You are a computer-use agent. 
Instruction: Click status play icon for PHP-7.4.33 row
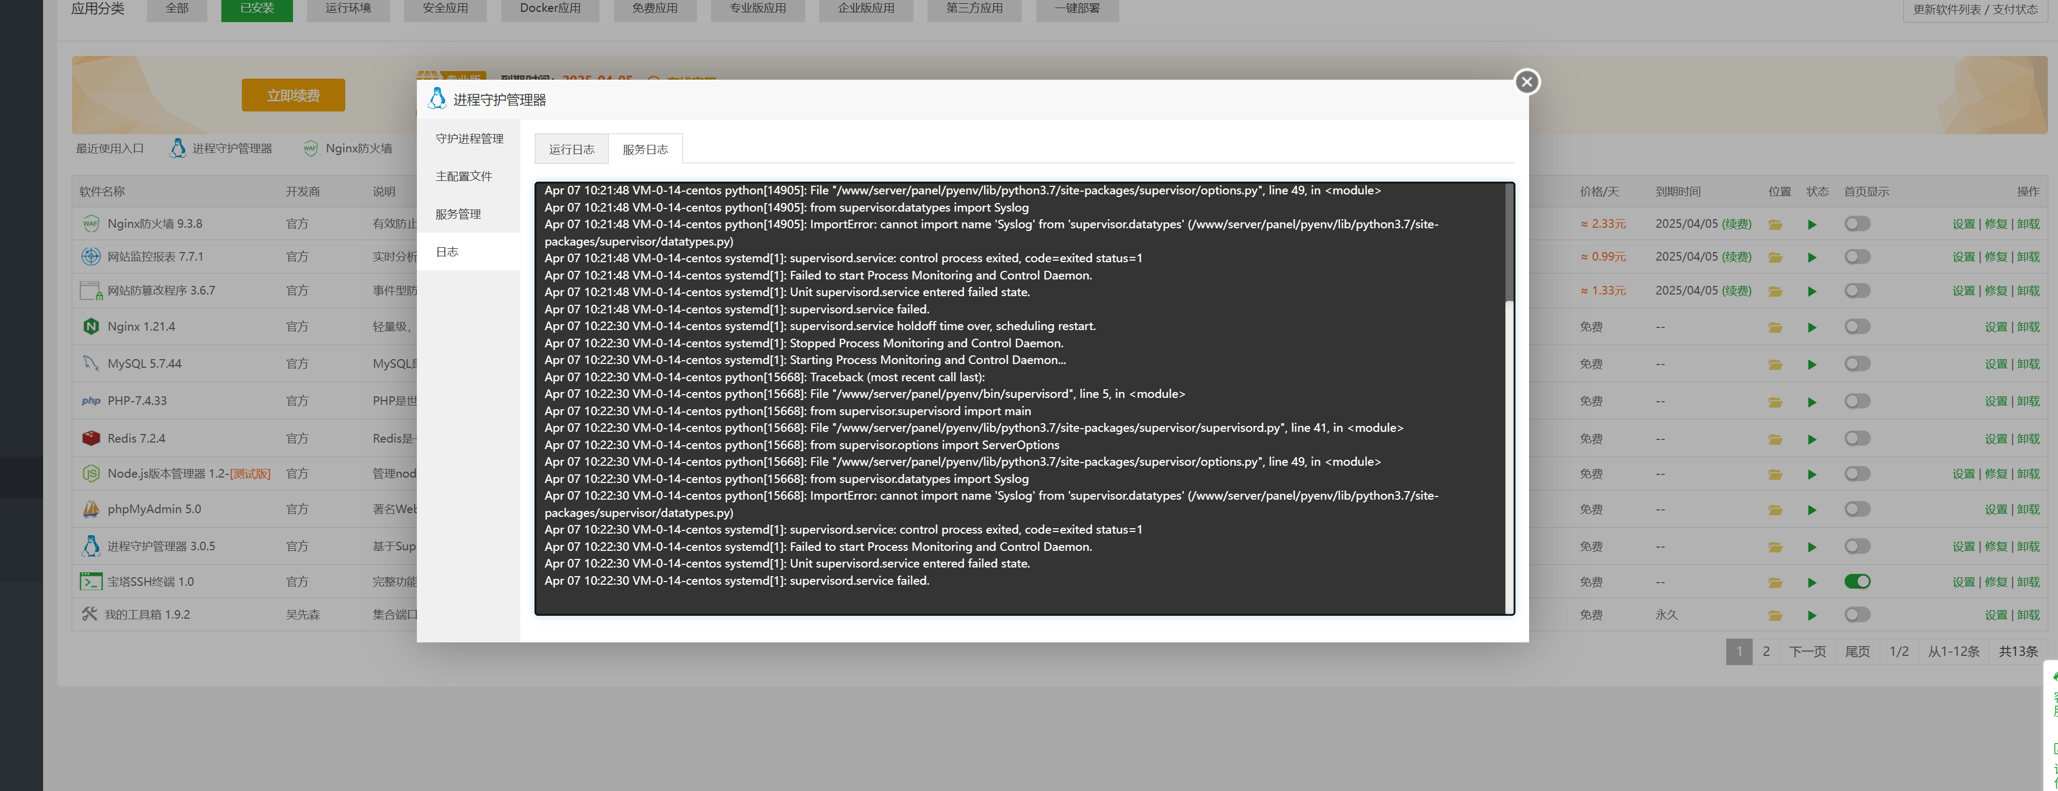(x=1812, y=402)
